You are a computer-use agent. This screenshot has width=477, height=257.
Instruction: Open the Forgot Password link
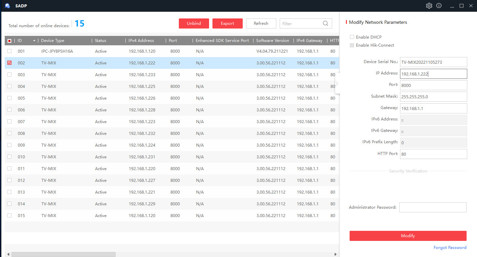click(x=450, y=248)
